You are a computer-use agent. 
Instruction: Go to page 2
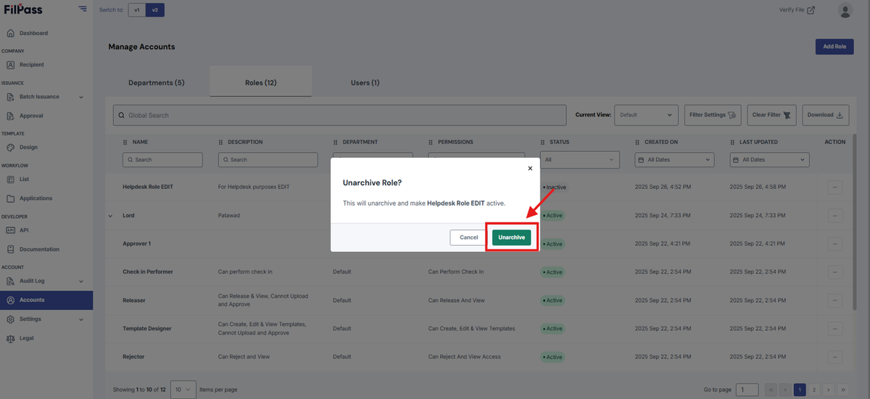coord(813,390)
